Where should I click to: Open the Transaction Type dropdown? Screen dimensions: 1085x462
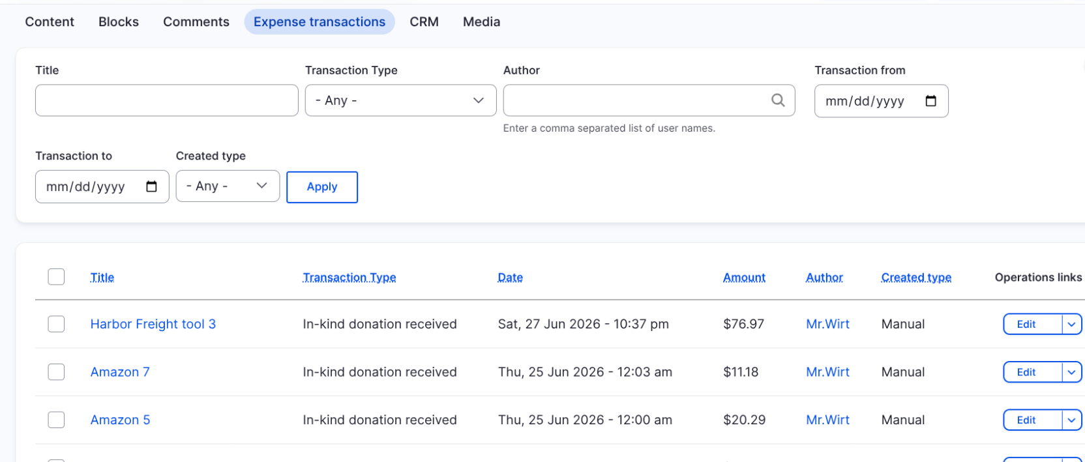pos(401,100)
